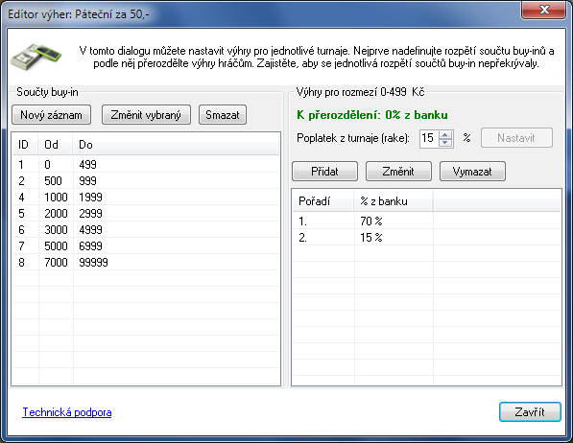Click the Do value 999
Screen dimensions: 573x443
click(x=87, y=181)
